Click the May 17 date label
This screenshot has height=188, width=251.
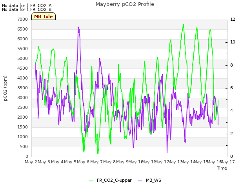[x=228, y=162]
